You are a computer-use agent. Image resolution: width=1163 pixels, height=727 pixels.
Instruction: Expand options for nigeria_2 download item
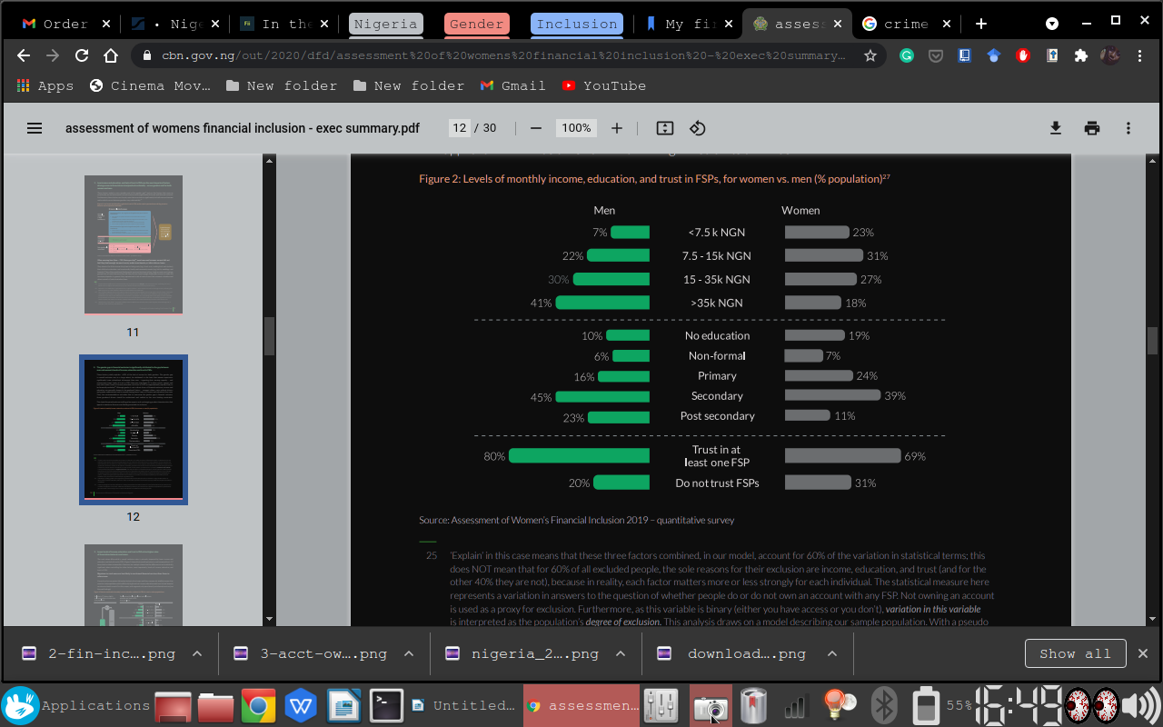[621, 653]
